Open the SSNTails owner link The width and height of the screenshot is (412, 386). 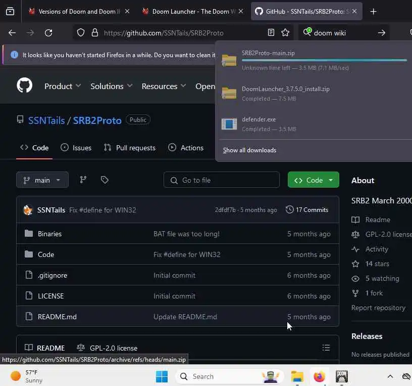coord(46,120)
